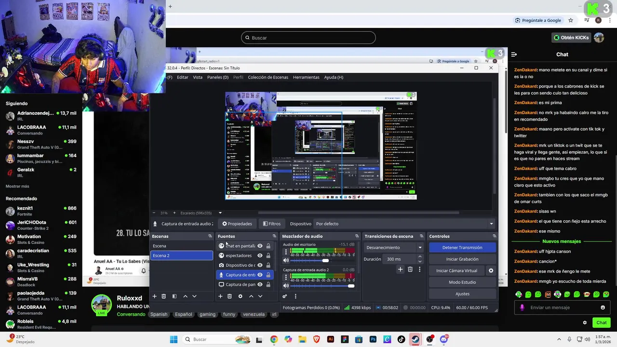The width and height of the screenshot is (617, 347).
Task: Toggle lock on 'Captura de entrada' source
Action: click(268, 275)
